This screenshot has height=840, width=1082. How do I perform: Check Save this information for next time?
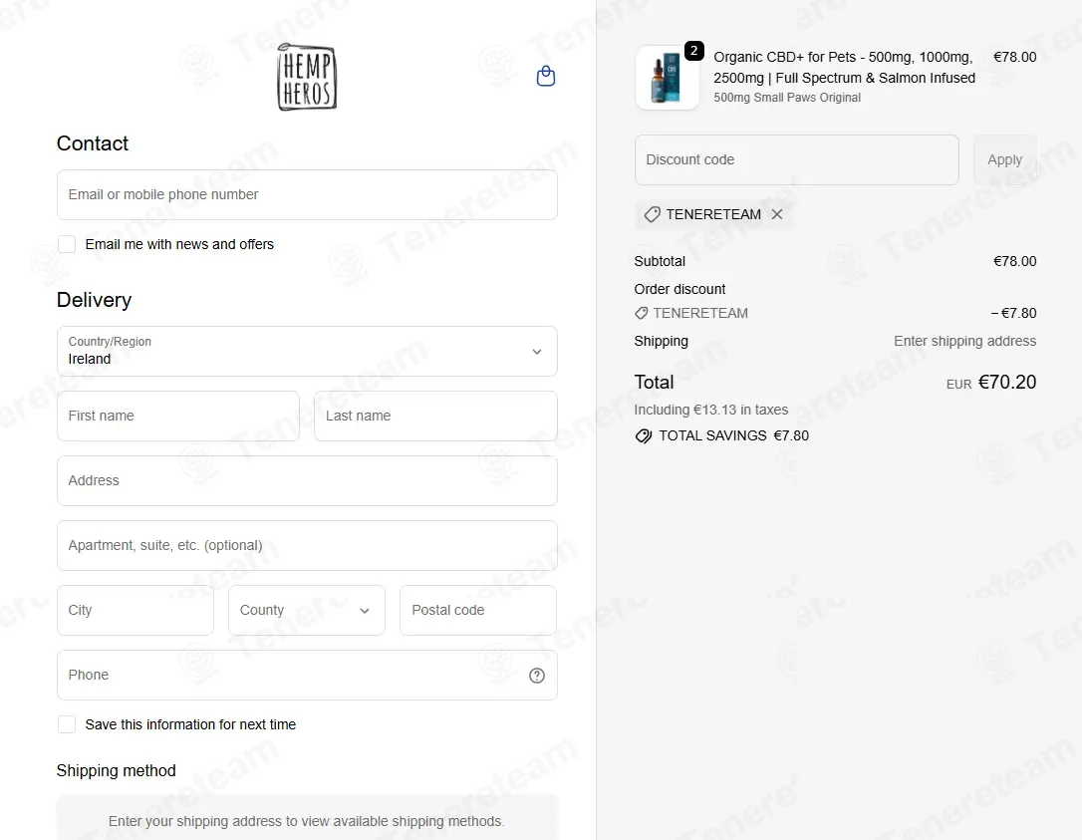coord(67,724)
